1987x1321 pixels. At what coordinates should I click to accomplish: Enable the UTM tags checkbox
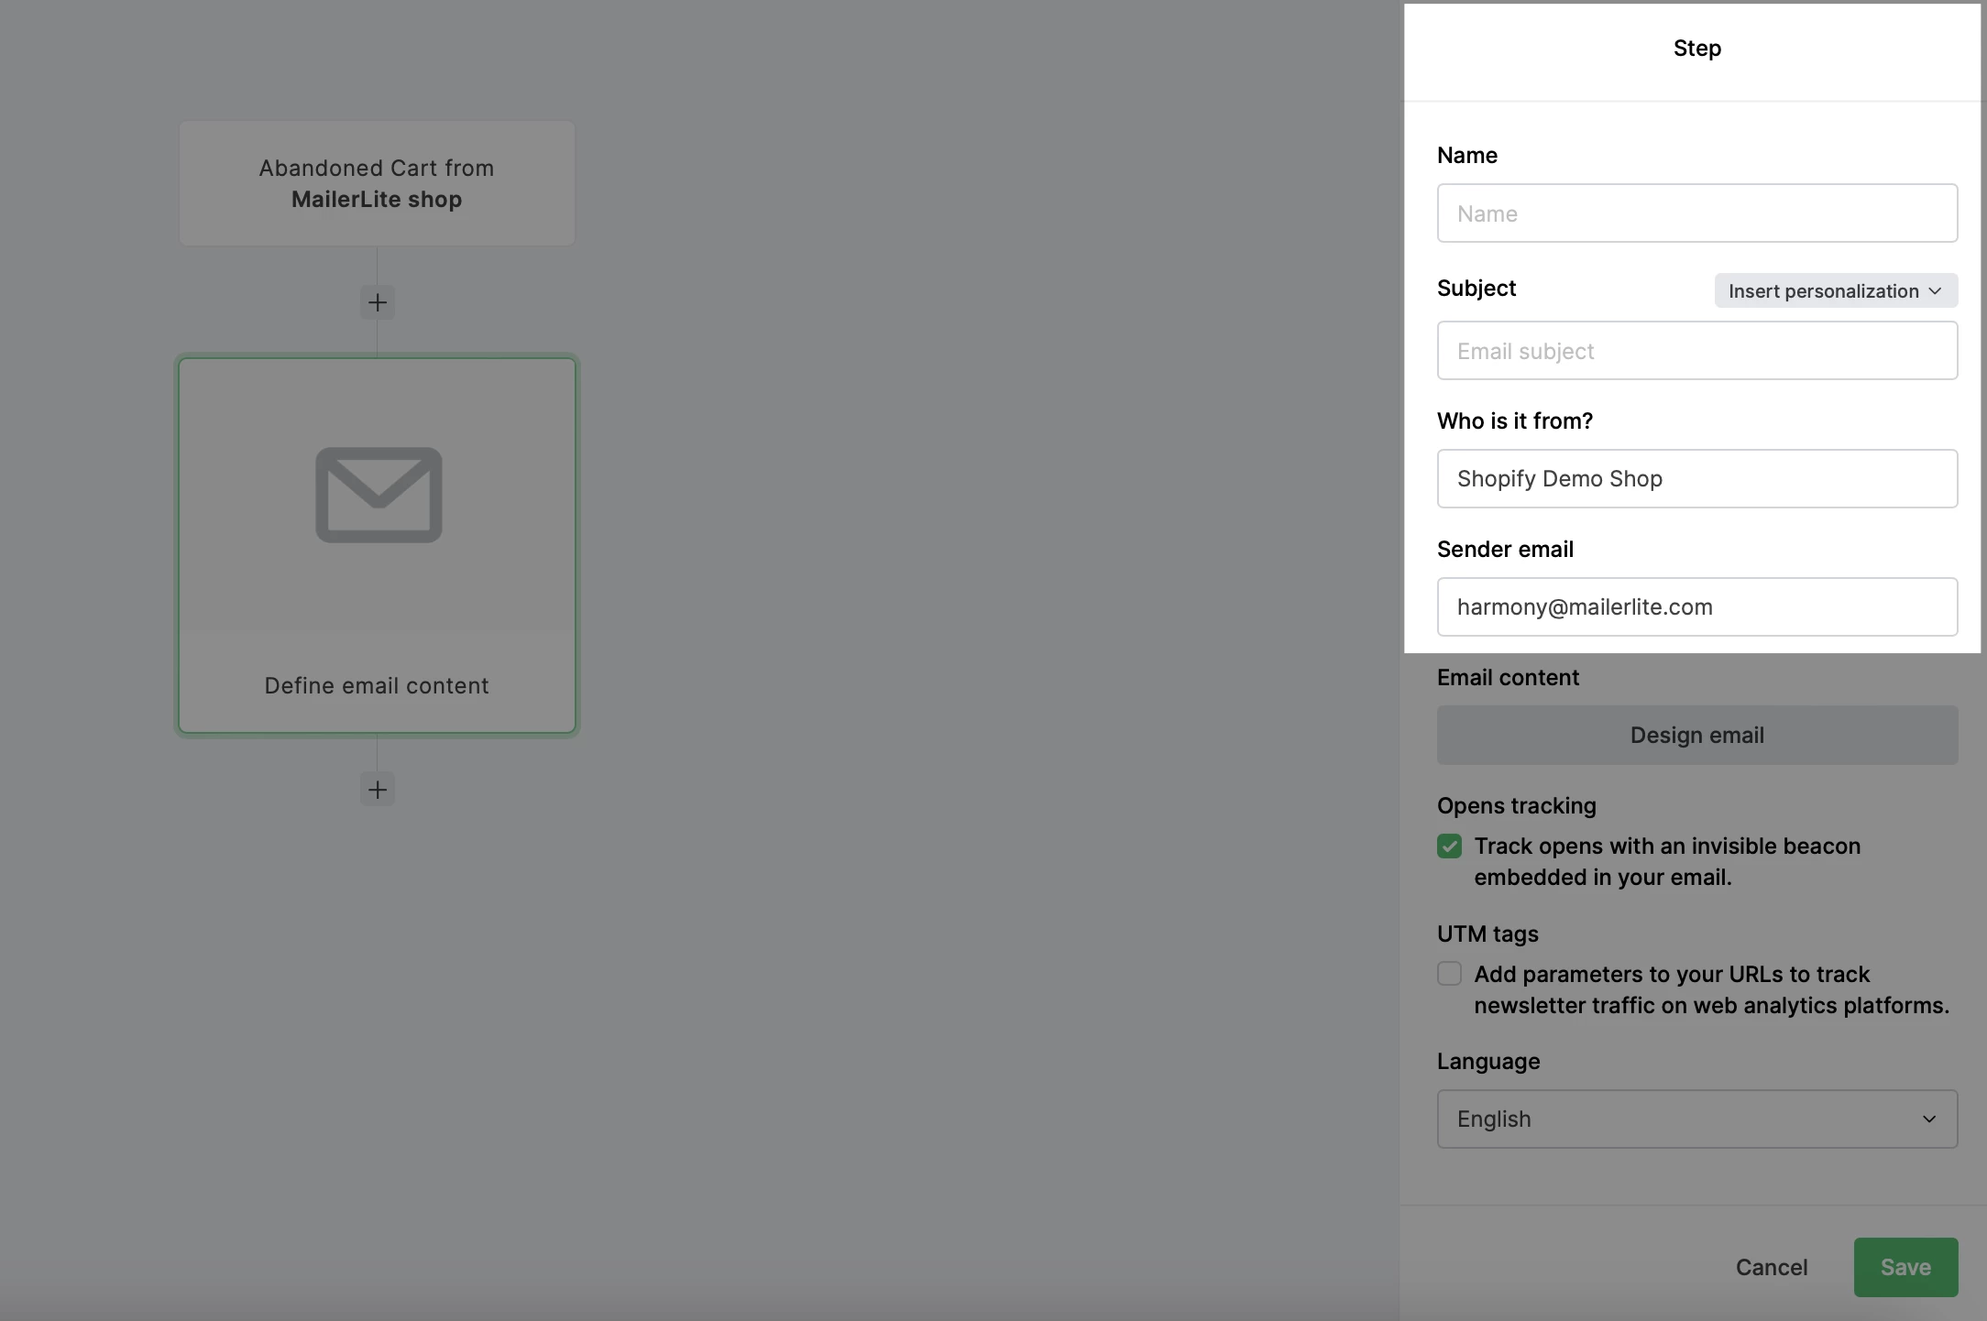point(1449,974)
